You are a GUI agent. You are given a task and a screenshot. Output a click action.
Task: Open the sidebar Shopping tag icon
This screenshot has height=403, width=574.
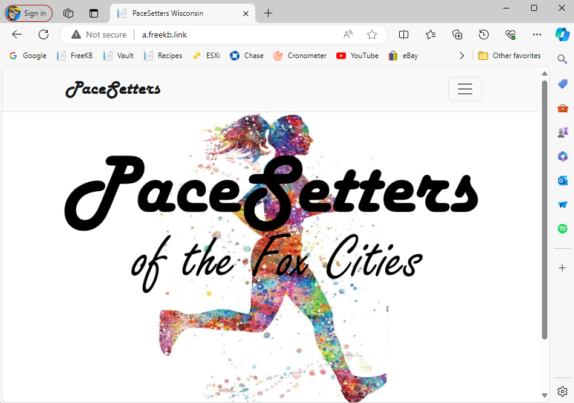click(563, 84)
